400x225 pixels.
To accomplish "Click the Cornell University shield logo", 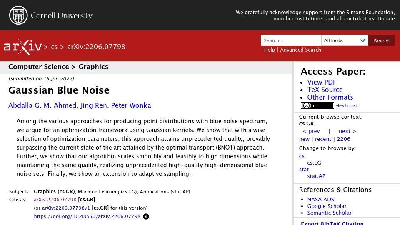I will (18, 15).
